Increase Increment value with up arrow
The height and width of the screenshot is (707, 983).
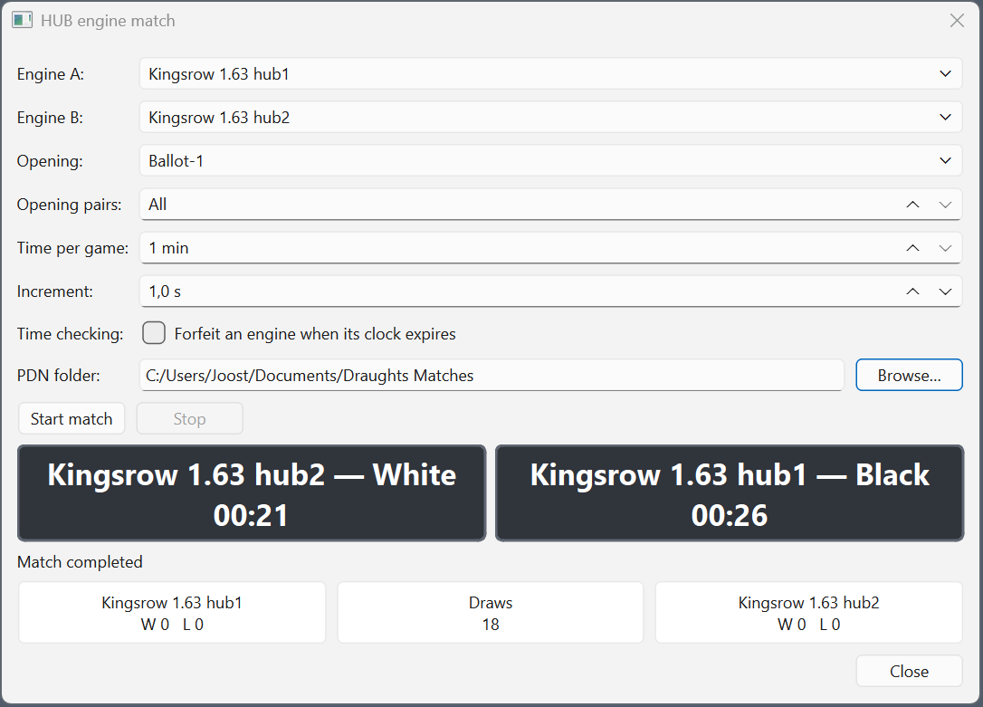[912, 291]
